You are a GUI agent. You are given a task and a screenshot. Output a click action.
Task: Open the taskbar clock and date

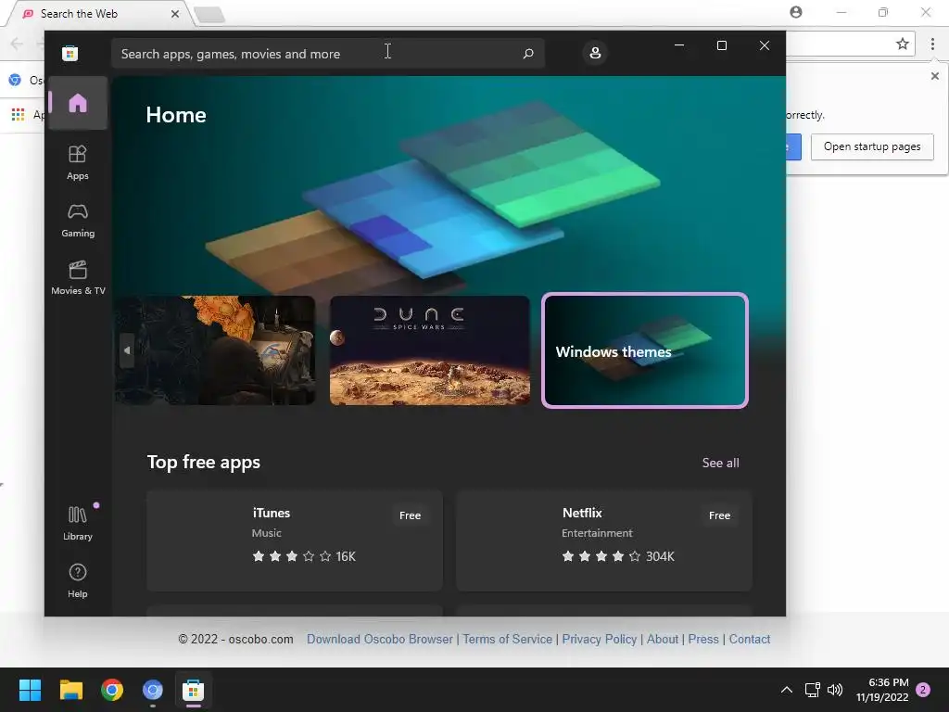tap(882, 690)
